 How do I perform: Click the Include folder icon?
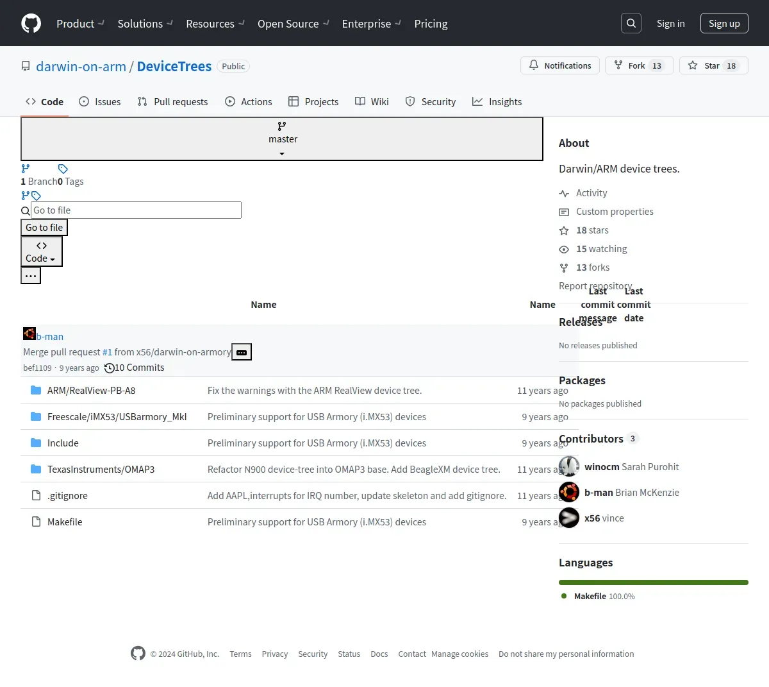click(36, 443)
